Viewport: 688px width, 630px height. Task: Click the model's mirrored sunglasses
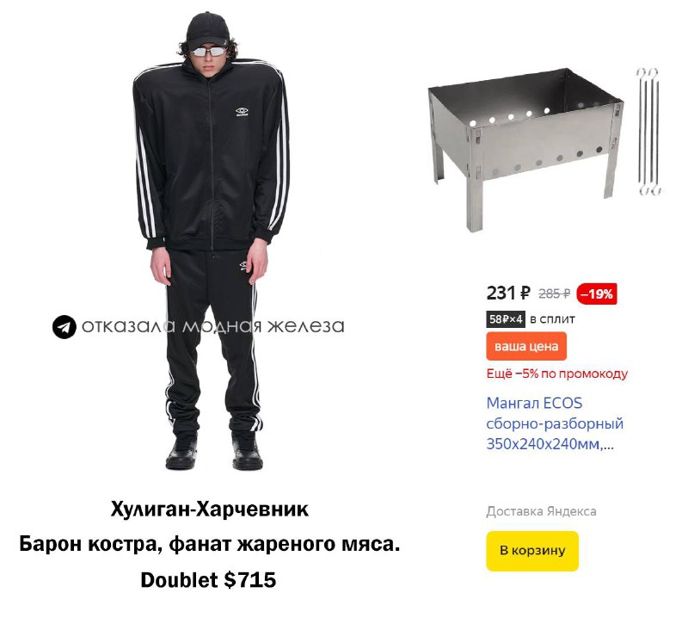209,52
